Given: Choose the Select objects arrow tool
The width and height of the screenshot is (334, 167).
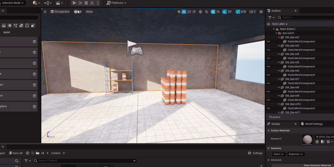Looking at the screenshot, I should point(179,12).
